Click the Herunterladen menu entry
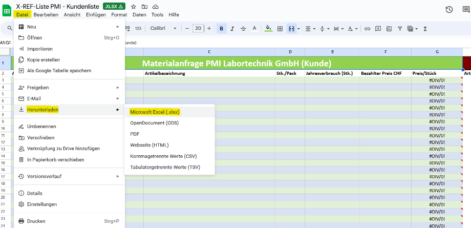Image resolution: width=471 pixels, height=228 pixels. point(70,110)
